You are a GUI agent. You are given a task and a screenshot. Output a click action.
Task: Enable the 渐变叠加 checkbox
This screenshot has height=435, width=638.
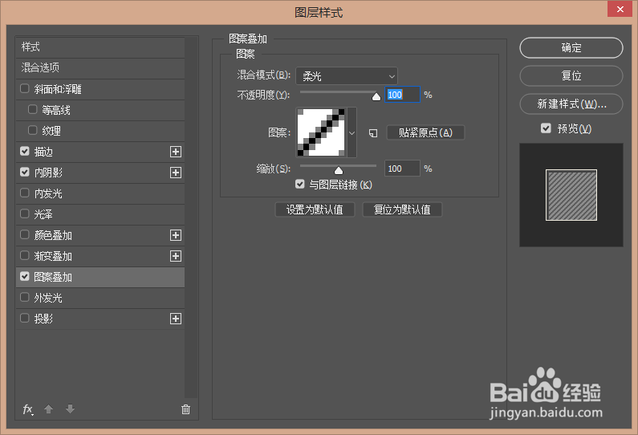pyautogui.click(x=25, y=255)
